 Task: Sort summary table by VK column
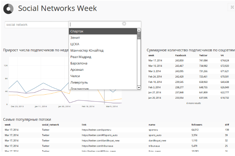click(x=222, y=55)
